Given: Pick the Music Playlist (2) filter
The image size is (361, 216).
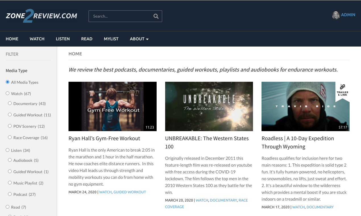Looking at the screenshot, I should [10, 183].
